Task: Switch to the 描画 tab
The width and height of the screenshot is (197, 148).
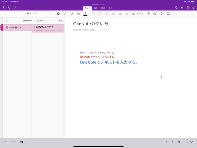Action: 103,8
